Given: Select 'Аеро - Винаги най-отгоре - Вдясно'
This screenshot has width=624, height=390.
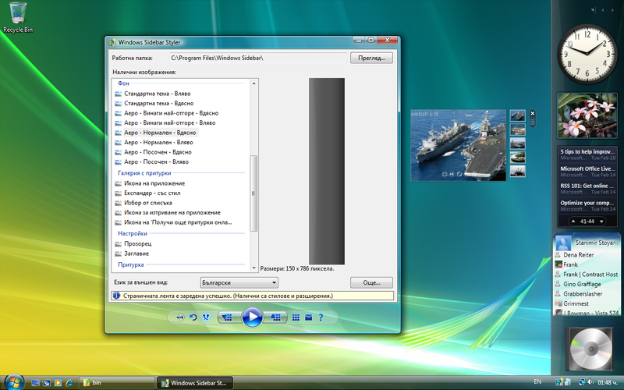Looking at the screenshot, I should pyautogui.click(x=171, y=113).
